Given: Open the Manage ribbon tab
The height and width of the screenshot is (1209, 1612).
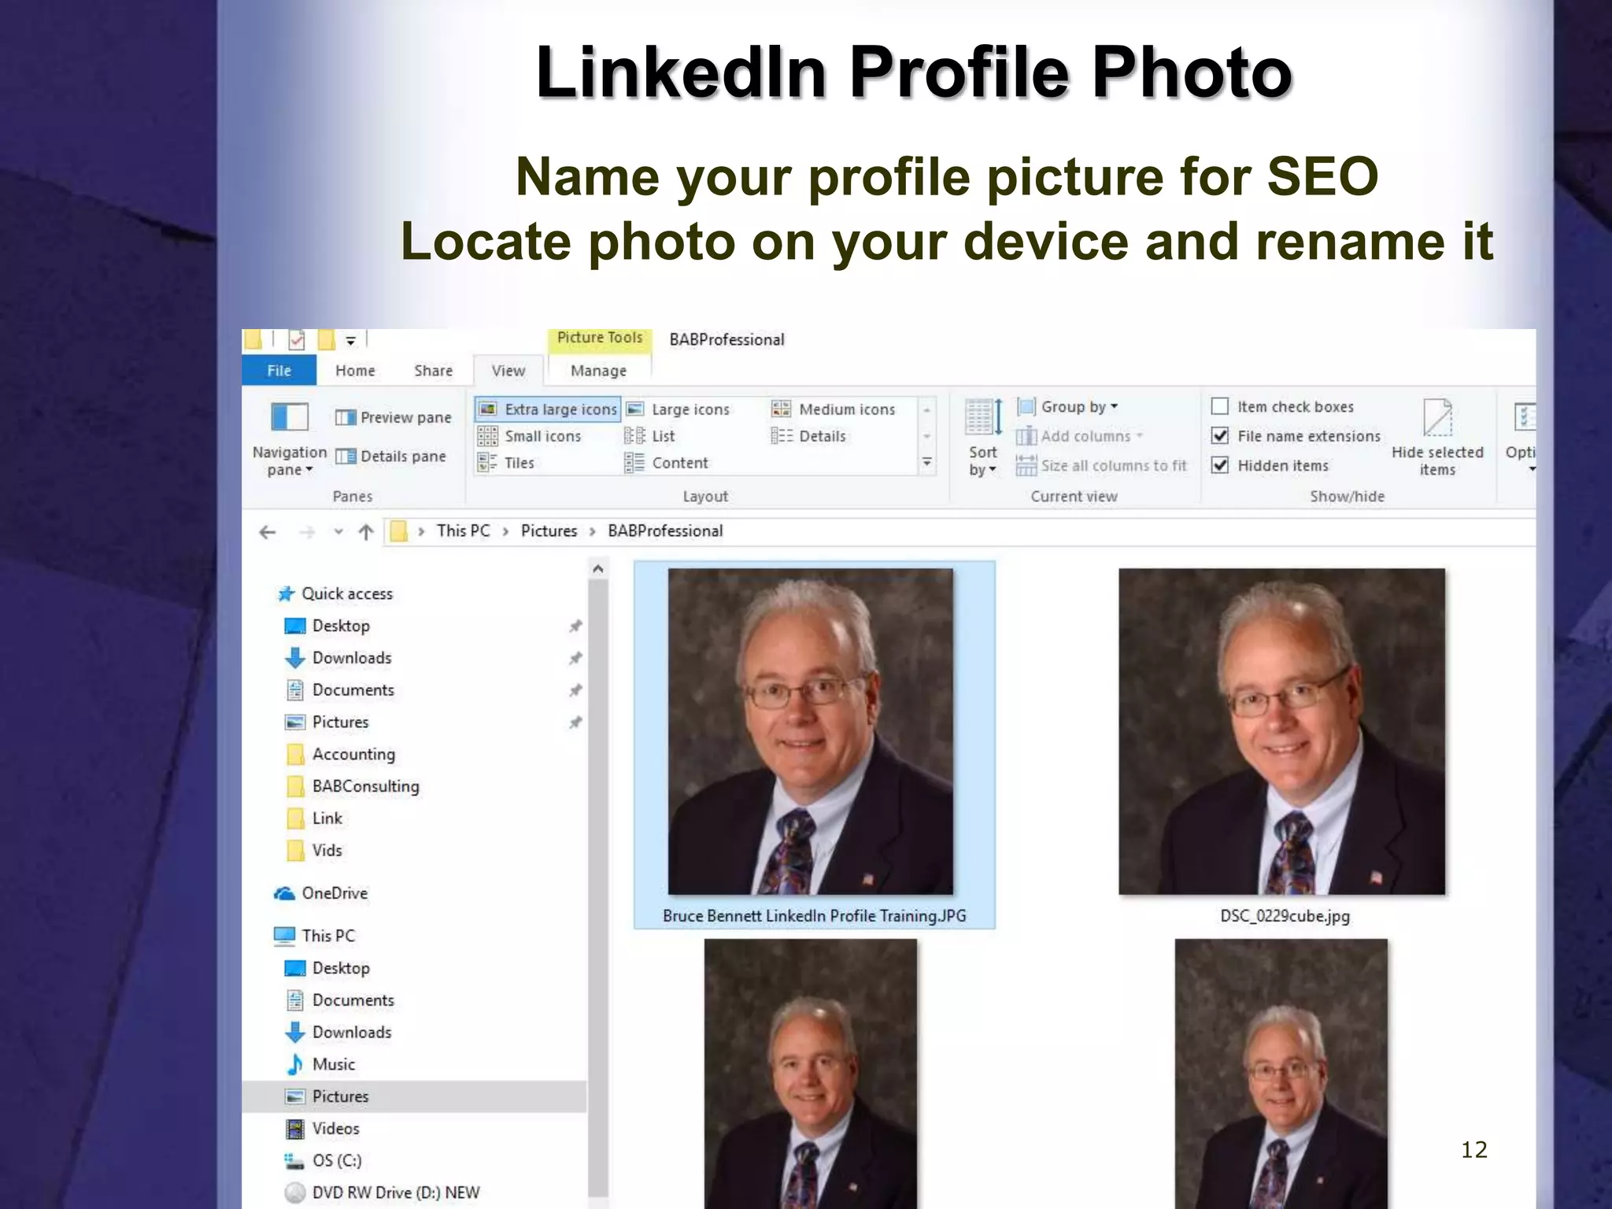Looking at the screenshot, I should pos(599,371).
